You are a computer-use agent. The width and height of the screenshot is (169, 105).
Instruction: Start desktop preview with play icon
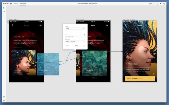(161, 4)
